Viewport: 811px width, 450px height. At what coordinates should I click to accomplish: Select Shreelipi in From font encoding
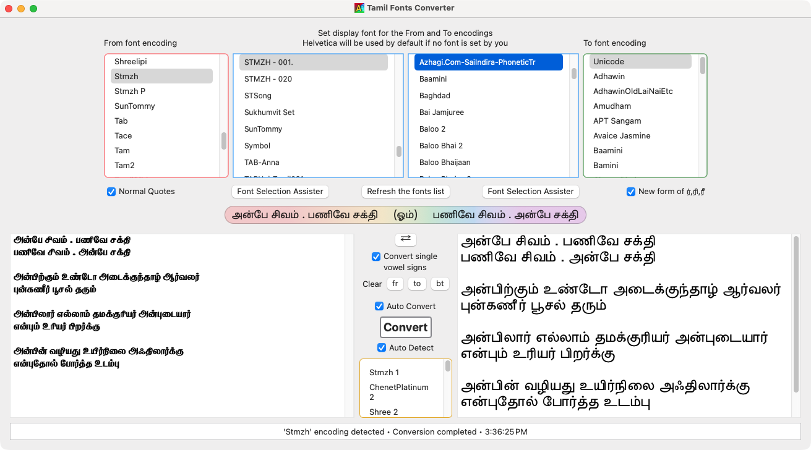162,62
